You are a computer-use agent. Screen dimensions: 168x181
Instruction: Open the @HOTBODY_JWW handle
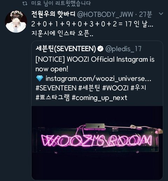(x=105, y=14)
